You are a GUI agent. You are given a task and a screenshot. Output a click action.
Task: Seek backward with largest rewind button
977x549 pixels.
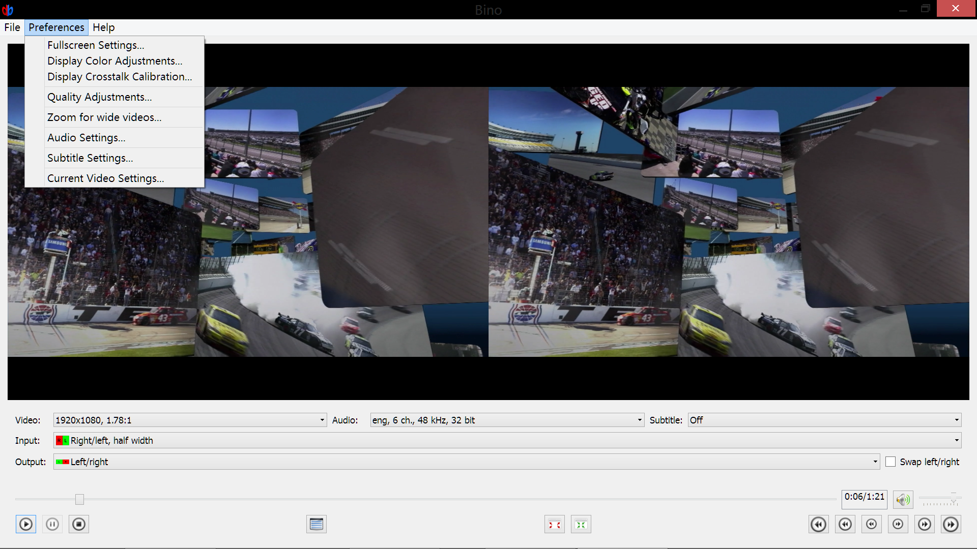click(819, 524)
